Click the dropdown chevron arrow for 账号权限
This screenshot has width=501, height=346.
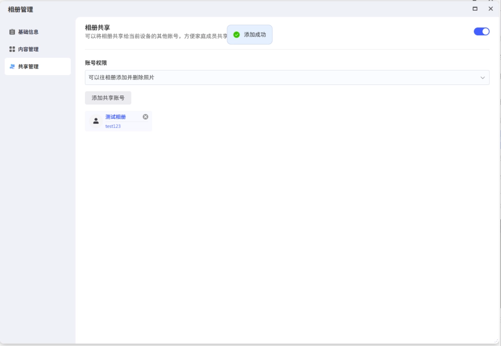pyautogui.click(x=482, y=77)
